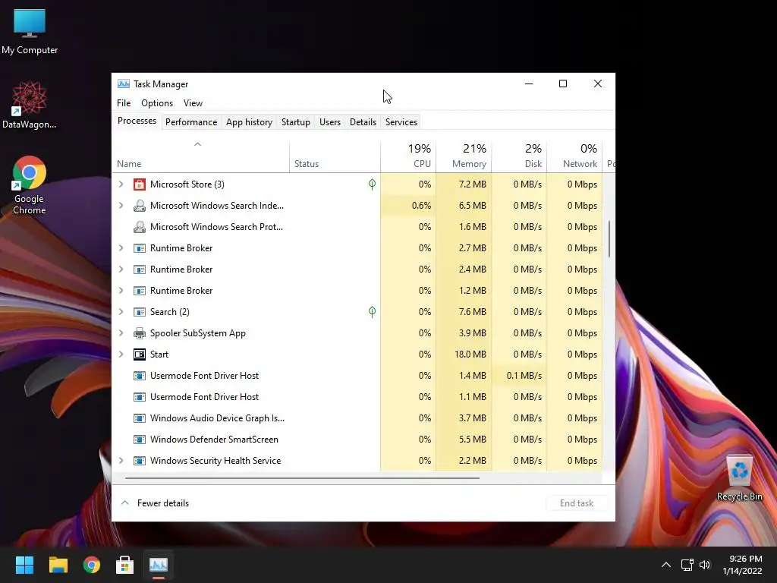Sort by the Network column header
Viewport: 777px width, 583px height.
click(575, 156)
